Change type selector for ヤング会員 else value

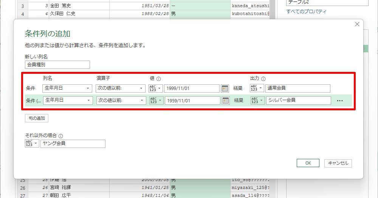32,144
